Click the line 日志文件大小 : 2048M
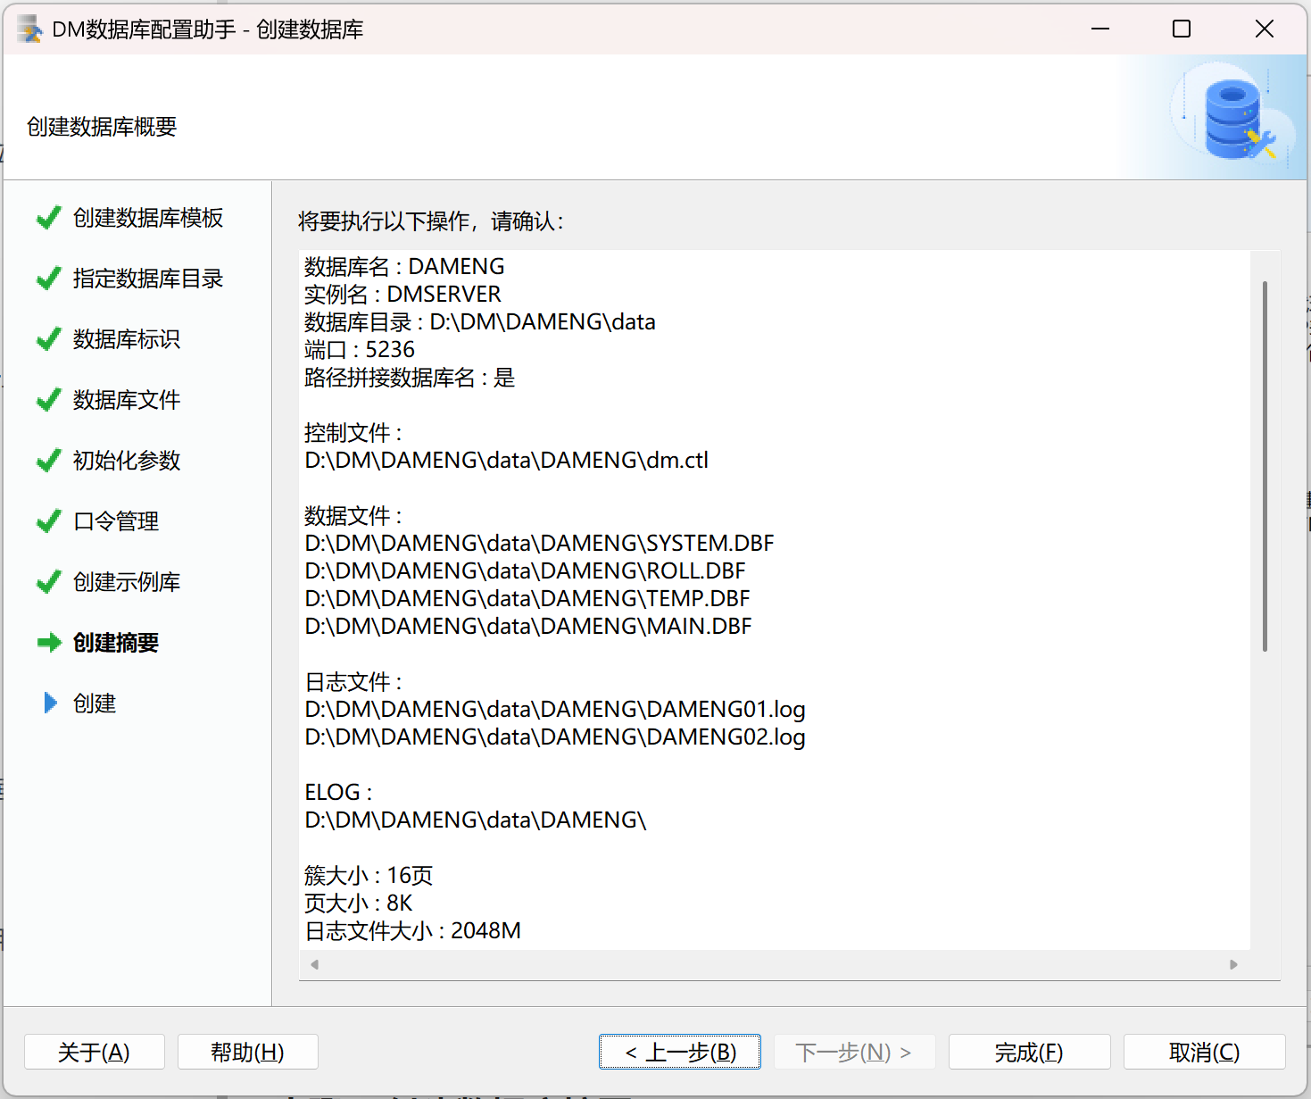 point(413,930)
